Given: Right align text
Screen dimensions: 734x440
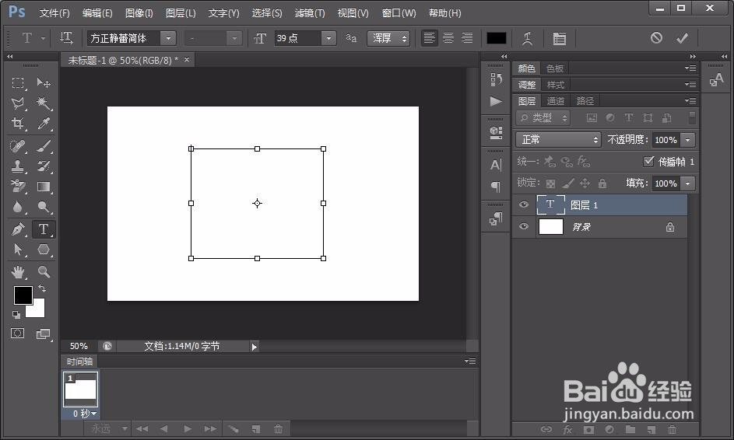Looking at the screenshot, I should [467, 38].
